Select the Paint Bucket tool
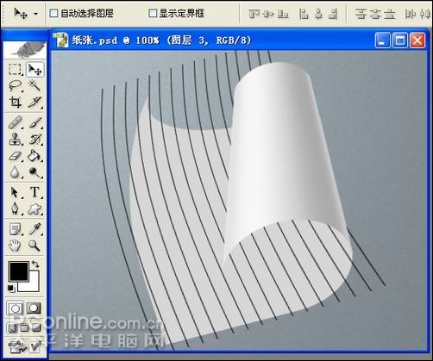Screen dimensions: 433x361 click(35, 156)
